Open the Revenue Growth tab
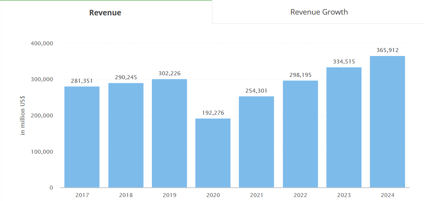Screen dimensions: 424x201 pos(319,12)
